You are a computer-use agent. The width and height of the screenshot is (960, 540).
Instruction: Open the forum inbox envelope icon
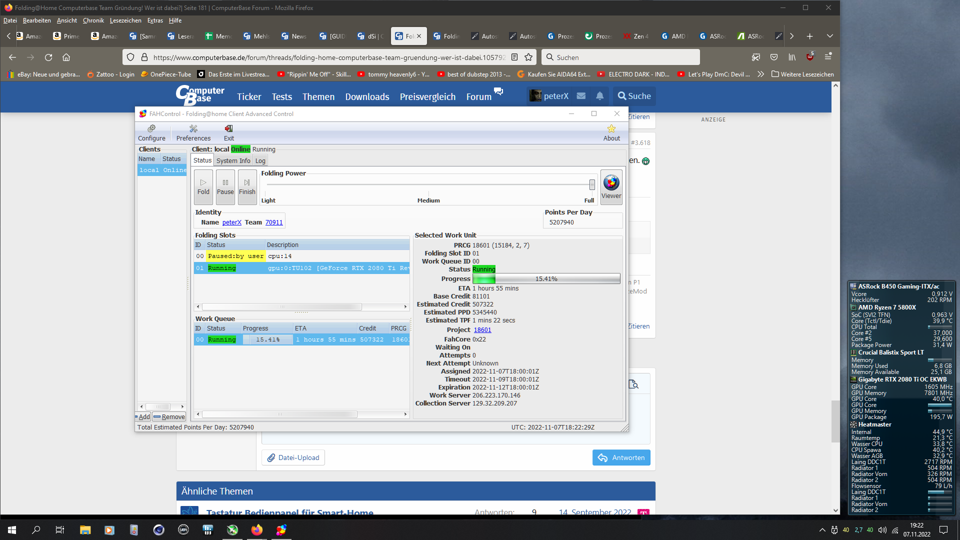581,96
